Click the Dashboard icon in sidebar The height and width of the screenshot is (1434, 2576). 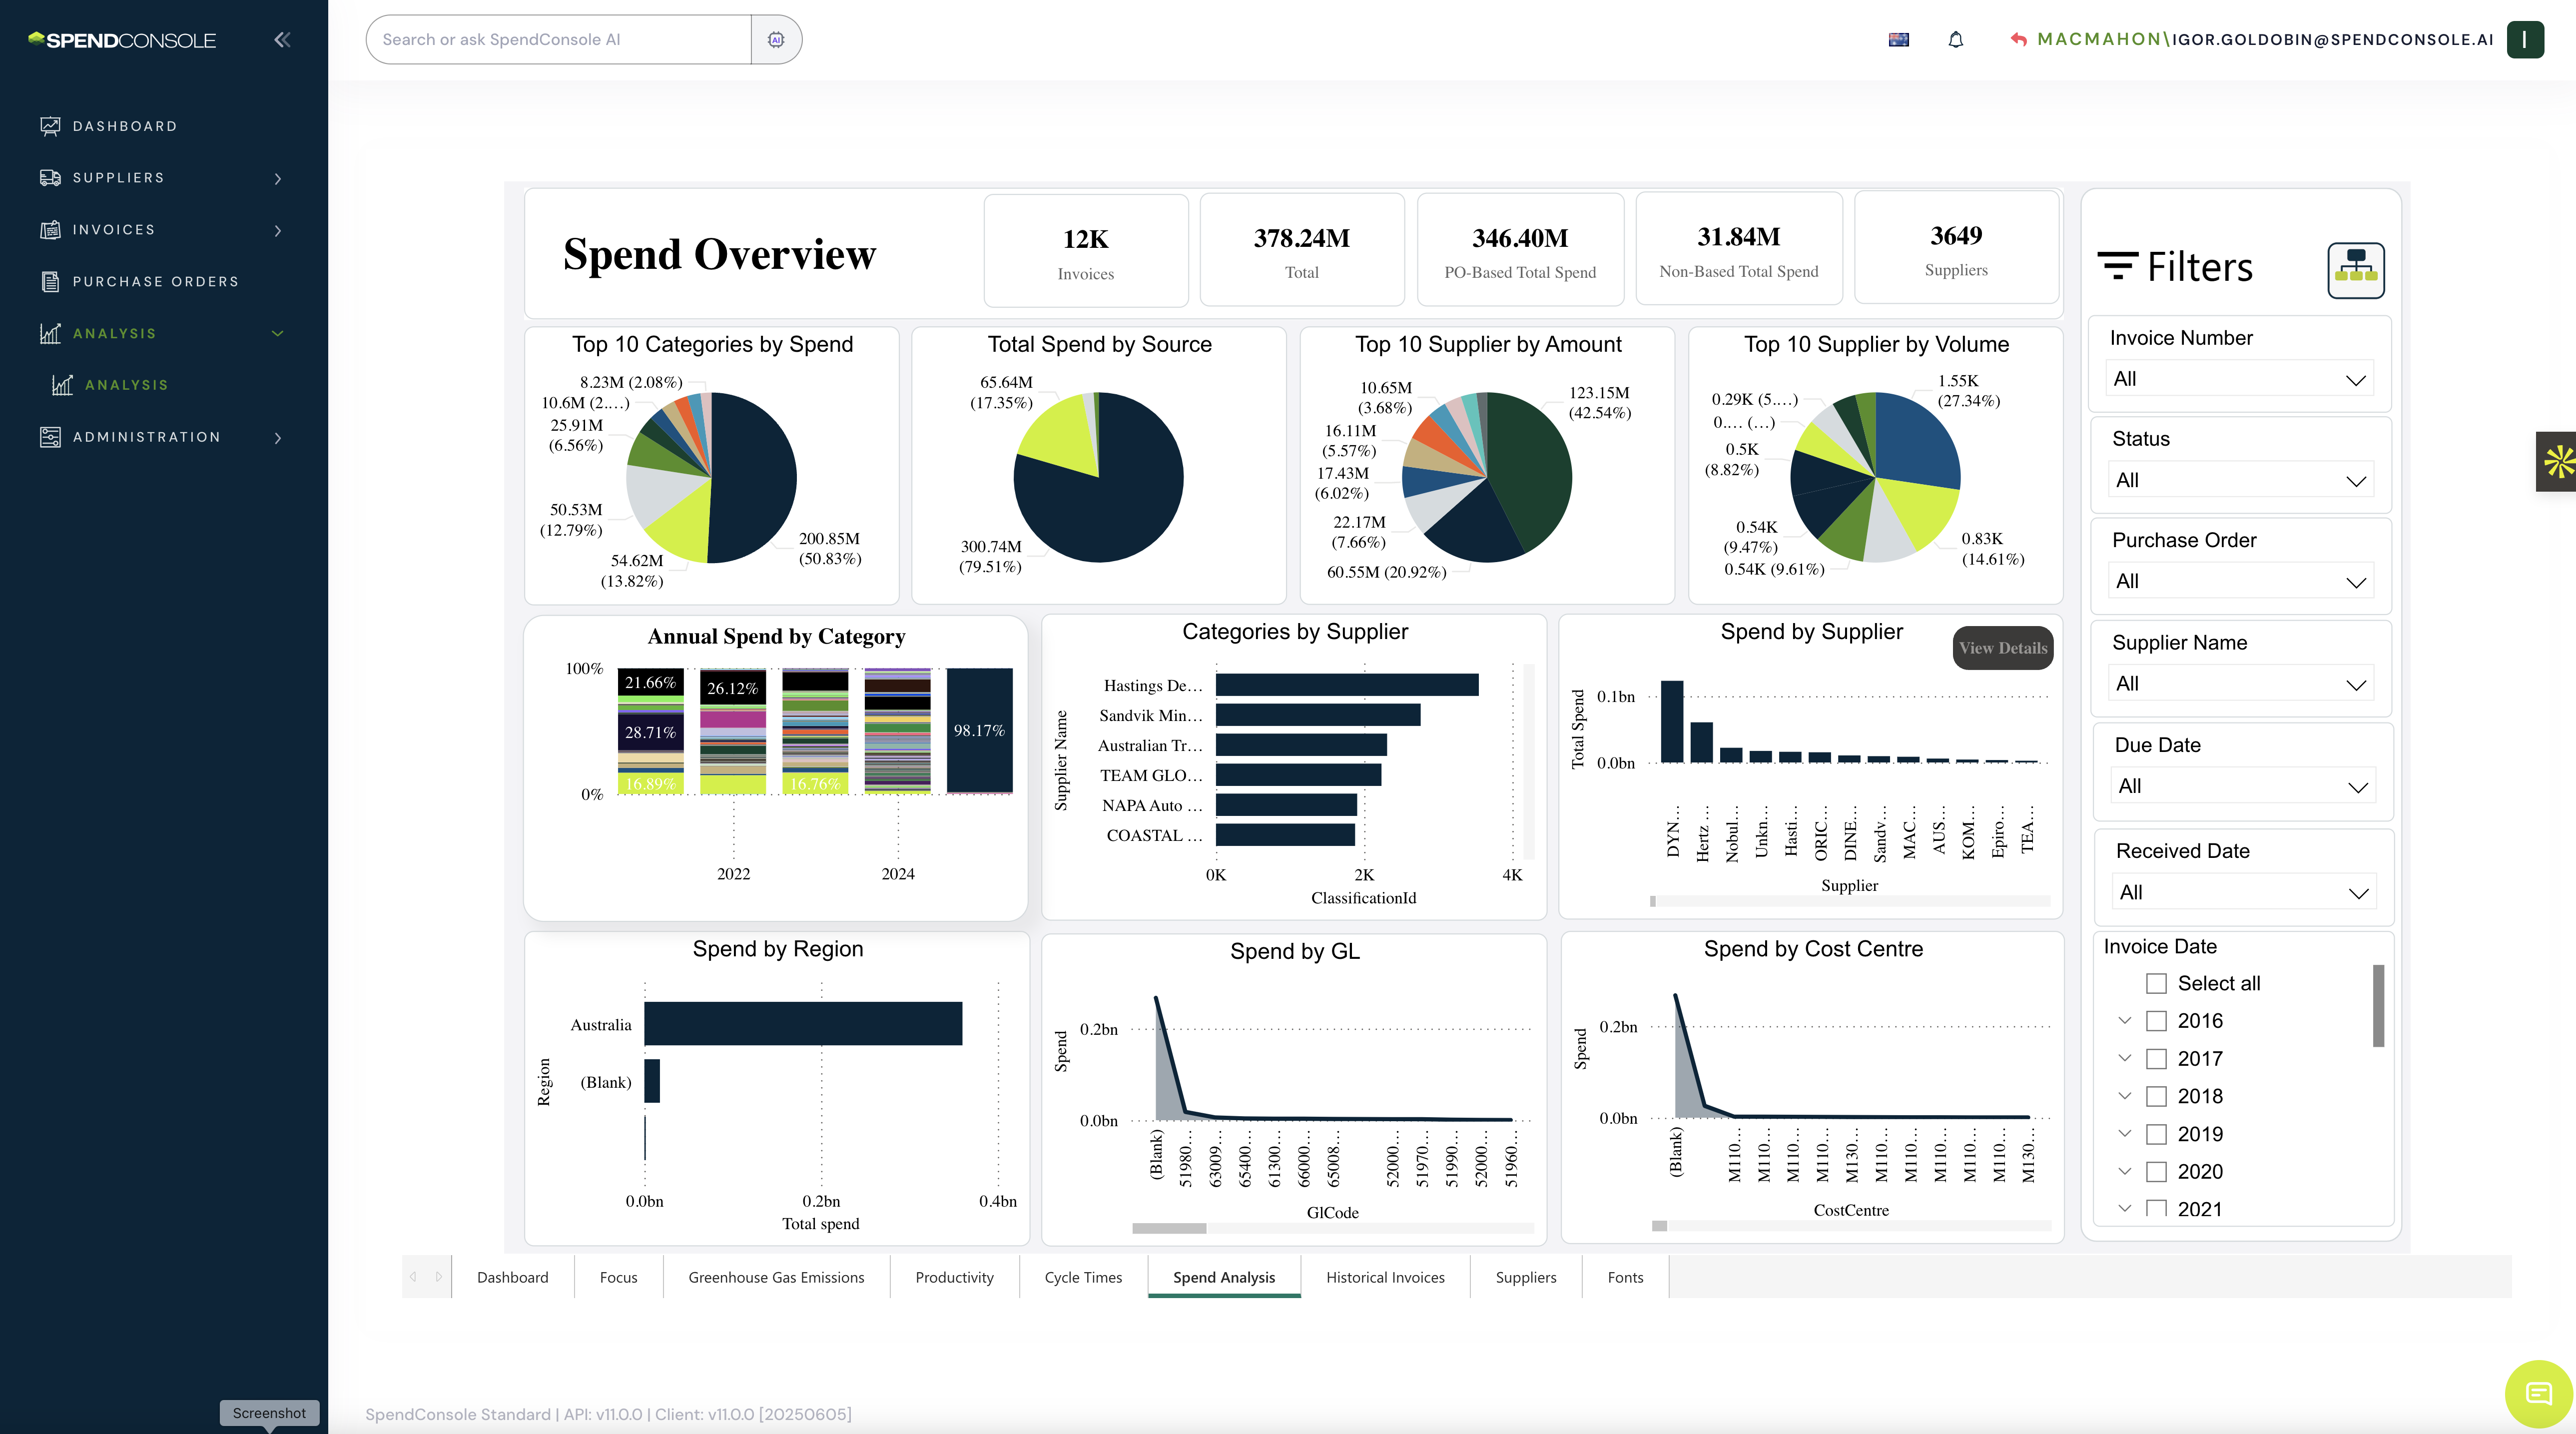[50, 126]
